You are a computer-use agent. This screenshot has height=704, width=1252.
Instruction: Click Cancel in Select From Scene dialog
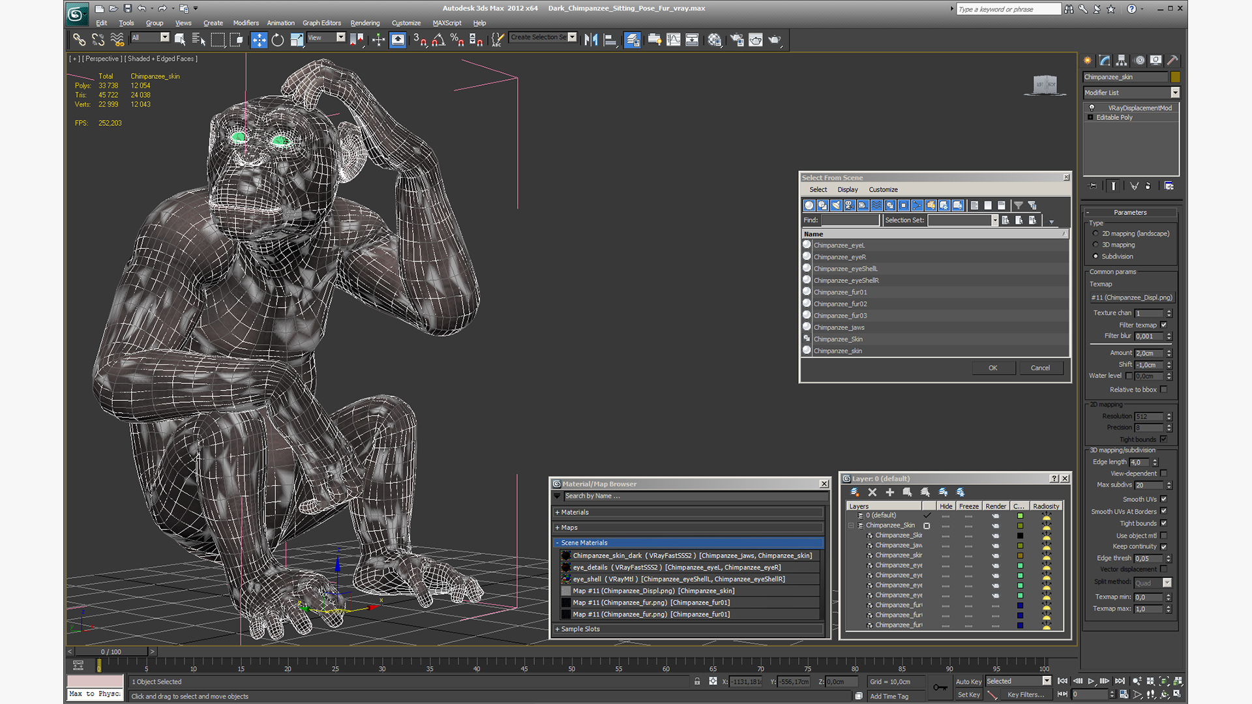(x=1040, y=368)
